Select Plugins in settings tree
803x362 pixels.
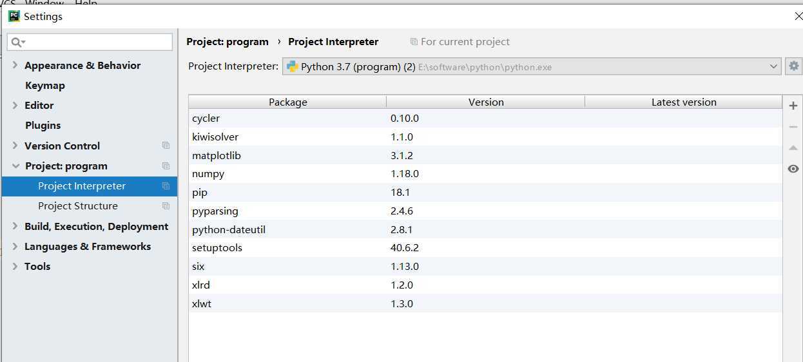[x=43, y=125]
